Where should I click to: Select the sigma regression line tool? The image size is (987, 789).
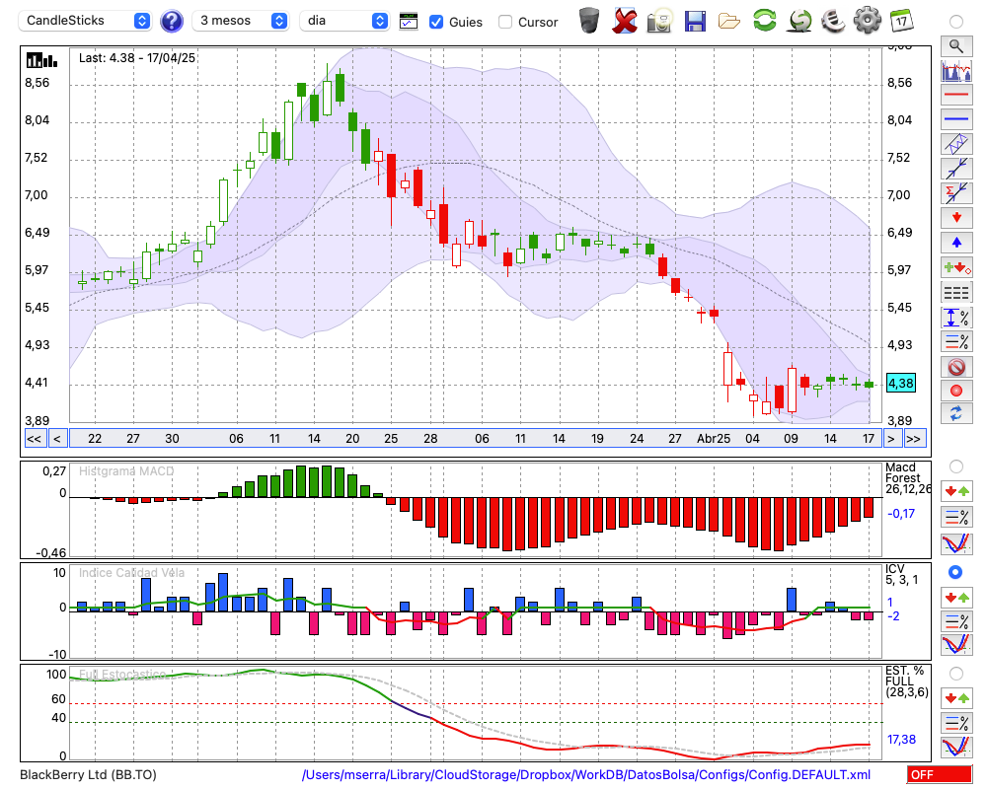[x=956, y=192]
